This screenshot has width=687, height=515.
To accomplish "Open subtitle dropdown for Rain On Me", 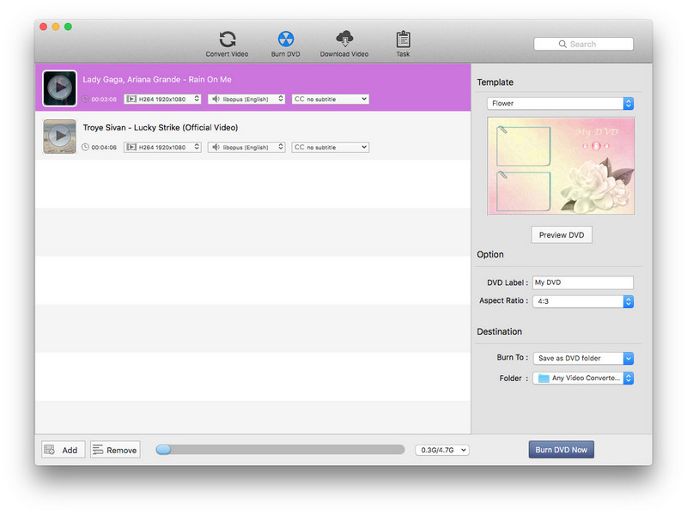I will (331, 99).
